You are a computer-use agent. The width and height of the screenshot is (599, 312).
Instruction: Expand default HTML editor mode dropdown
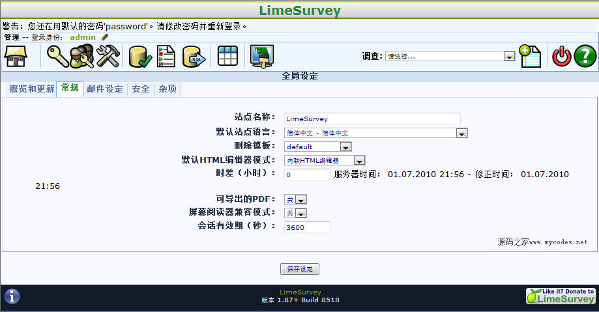(325, 160)
